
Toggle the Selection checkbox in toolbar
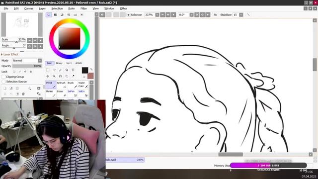coord(128,15)
